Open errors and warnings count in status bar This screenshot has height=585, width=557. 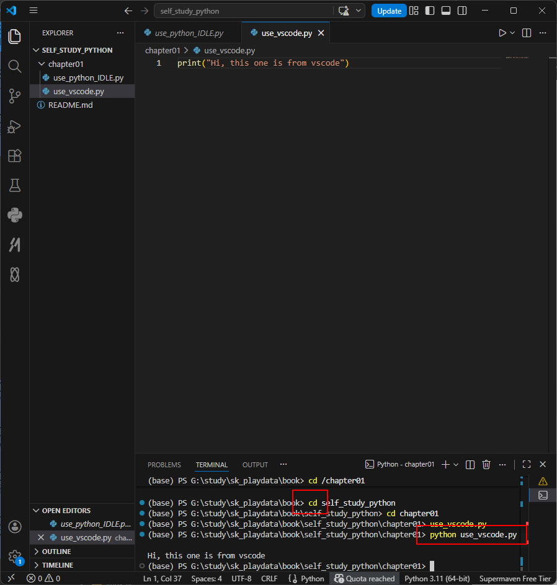coord(43,579)
